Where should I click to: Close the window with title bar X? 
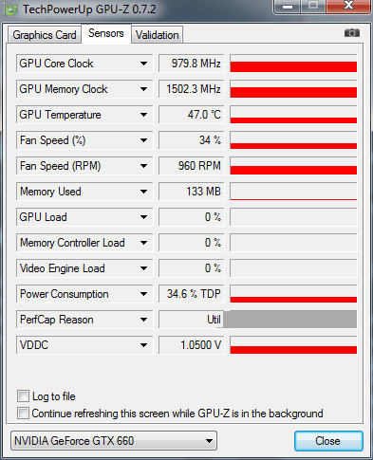(x=348, y=7)
